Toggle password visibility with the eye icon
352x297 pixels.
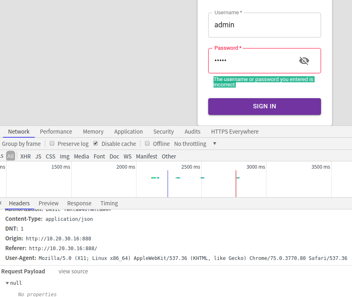[304, 60]
